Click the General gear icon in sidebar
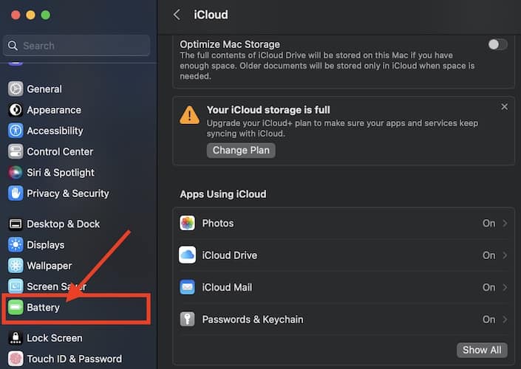Screen dimensions: 521x369 click(16, 89)
